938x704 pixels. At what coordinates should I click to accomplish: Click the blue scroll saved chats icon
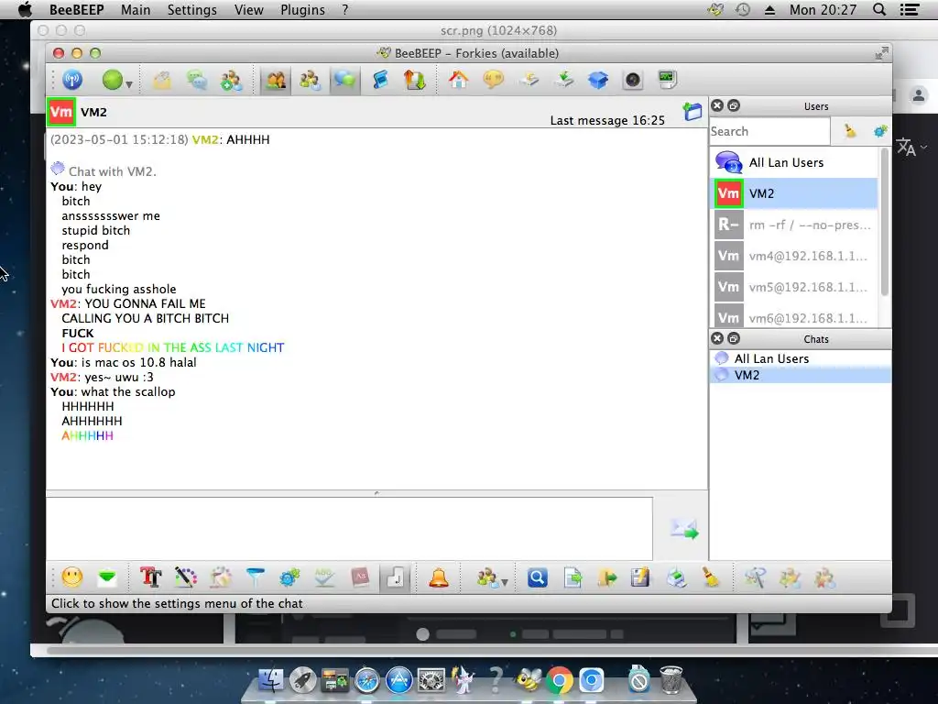380,81
